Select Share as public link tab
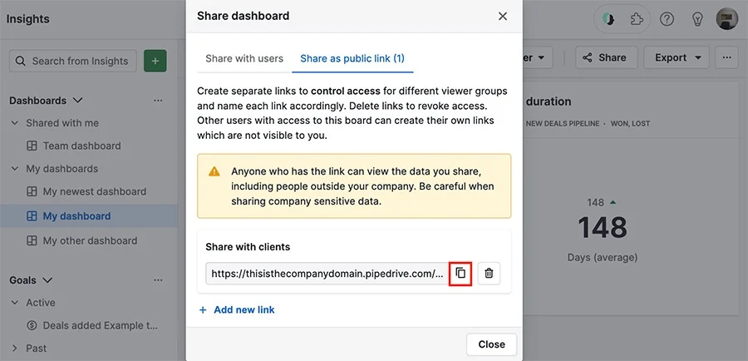The image size is (748, 361). click(x=352, y=59)
